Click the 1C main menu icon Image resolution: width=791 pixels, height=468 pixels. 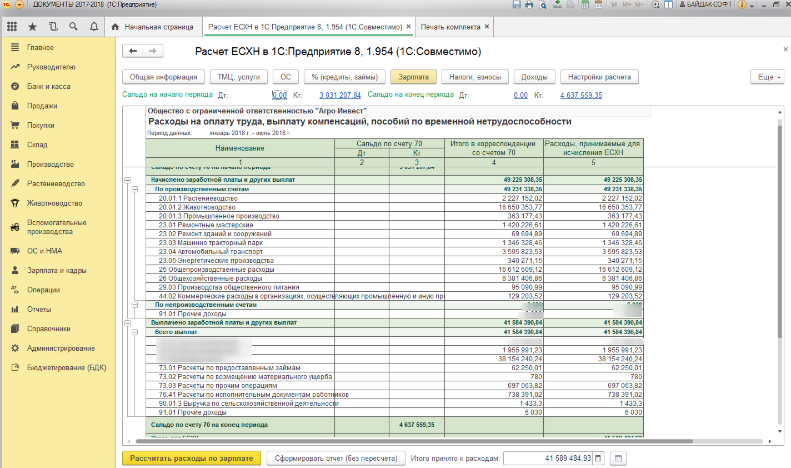pos(7,4)
